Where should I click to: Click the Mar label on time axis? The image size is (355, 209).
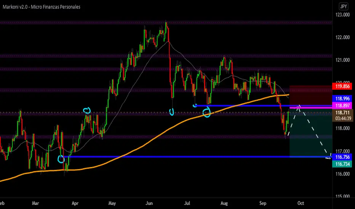[35, 203]
